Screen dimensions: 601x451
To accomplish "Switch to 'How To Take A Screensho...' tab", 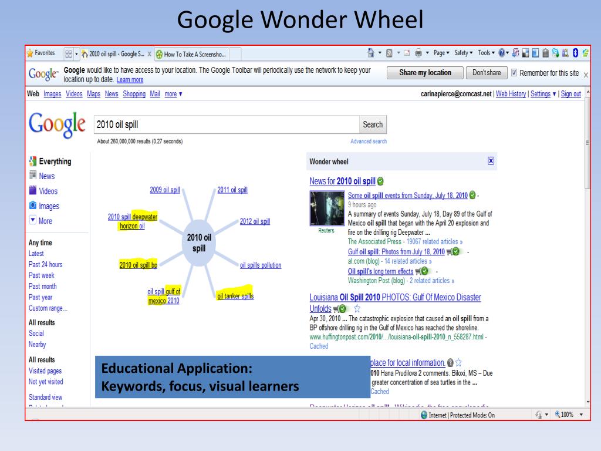I will click(x=191, y=55).
